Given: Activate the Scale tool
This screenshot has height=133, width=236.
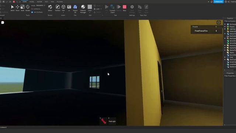Looking at the screenshot, I should tap(22, 8).
